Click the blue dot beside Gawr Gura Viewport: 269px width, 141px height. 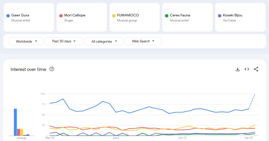[8, 16]
